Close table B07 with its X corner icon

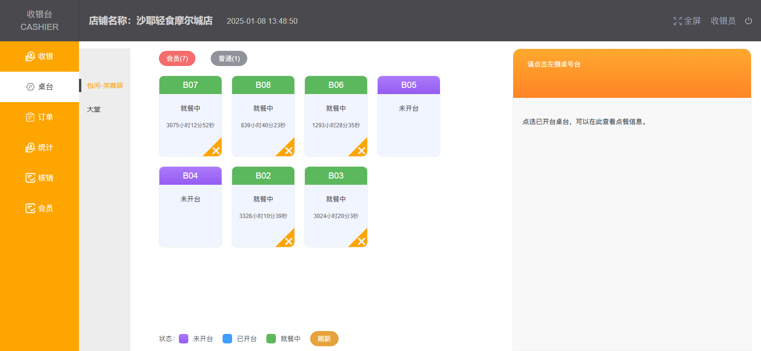click(x=215, y=151)
